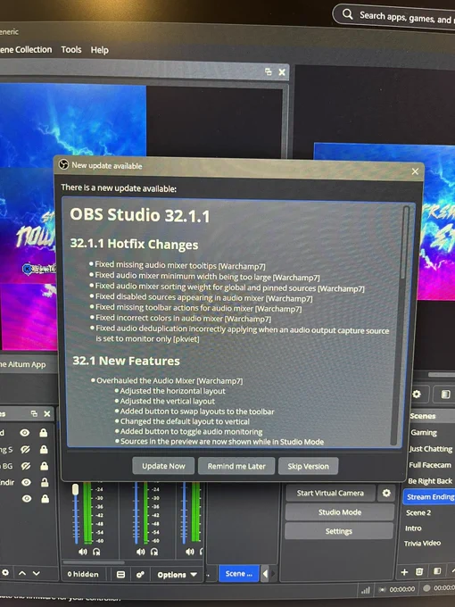Viewport: 455px width, 607px height.
Task: Toggle lock on the 'ng S' source row
Action: 44,449
